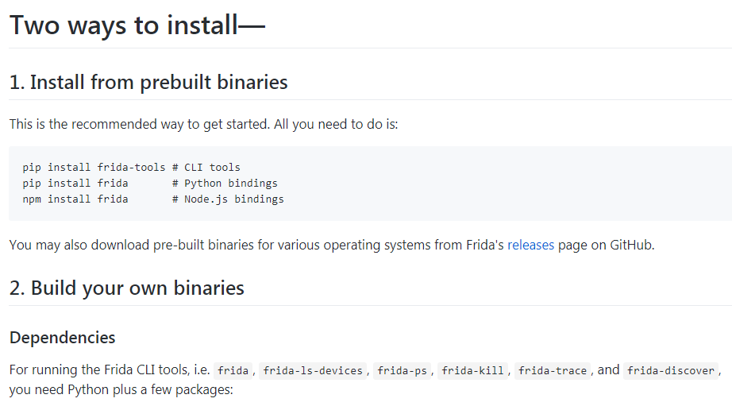The height and width of the screenshot is (410, 732).
Task: Click the frida-kill inline code
Action: 474,370
